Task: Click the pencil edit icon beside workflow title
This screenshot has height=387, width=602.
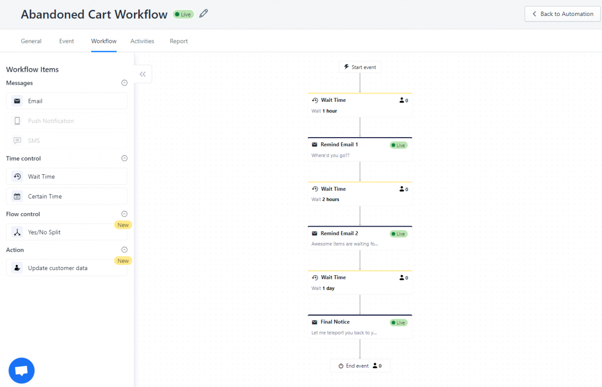Action: click(203, 14)
